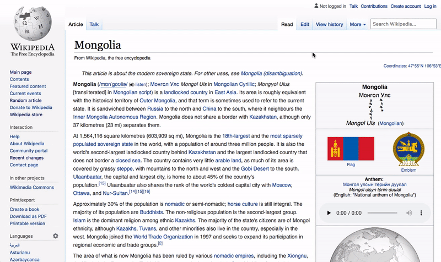Open the Printable version link

click(x=27, y=223)
